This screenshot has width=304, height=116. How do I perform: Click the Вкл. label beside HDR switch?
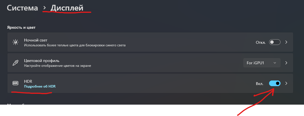tap(260, 83)
